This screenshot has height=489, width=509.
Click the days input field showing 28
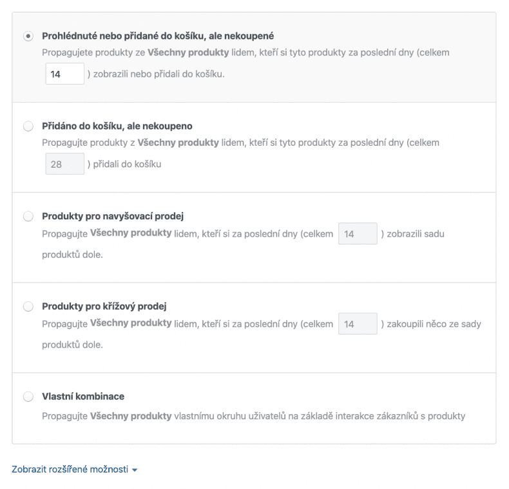[64, 164]
